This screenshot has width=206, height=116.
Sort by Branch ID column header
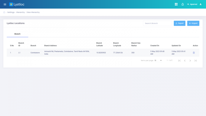21,44
